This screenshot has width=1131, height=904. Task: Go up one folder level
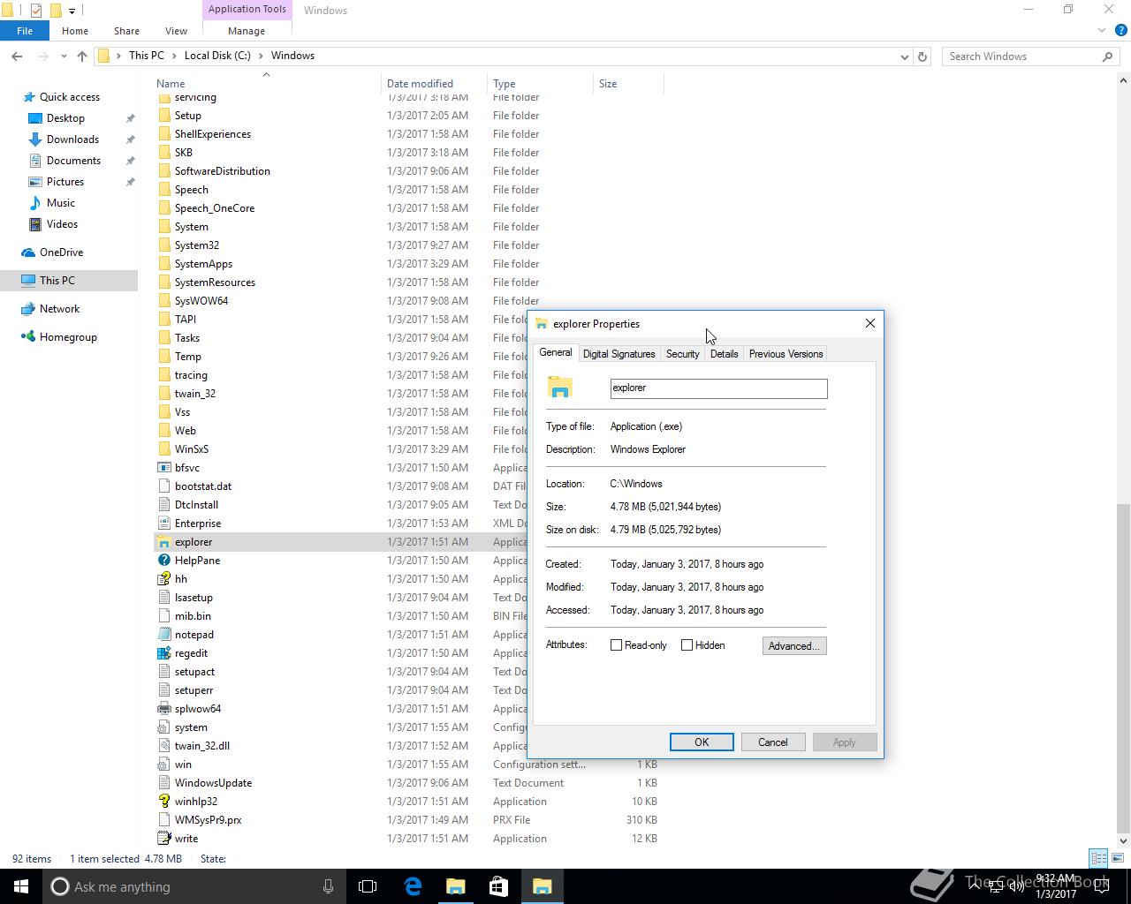tap(82, 56)
